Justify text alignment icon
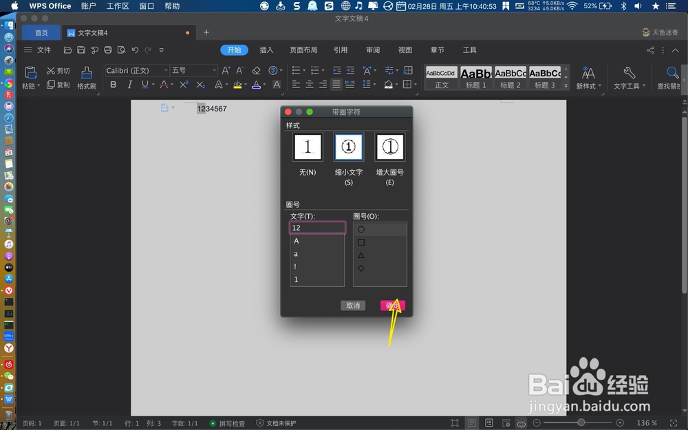 point(336,84)
